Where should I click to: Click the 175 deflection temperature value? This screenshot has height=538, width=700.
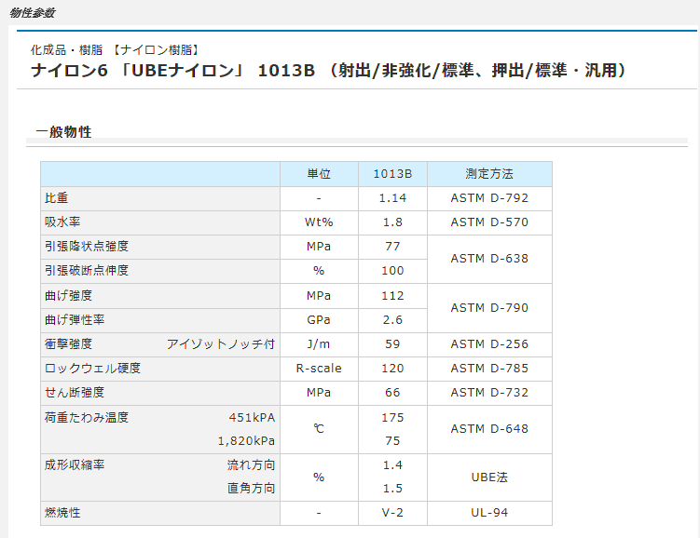(392, 417)
